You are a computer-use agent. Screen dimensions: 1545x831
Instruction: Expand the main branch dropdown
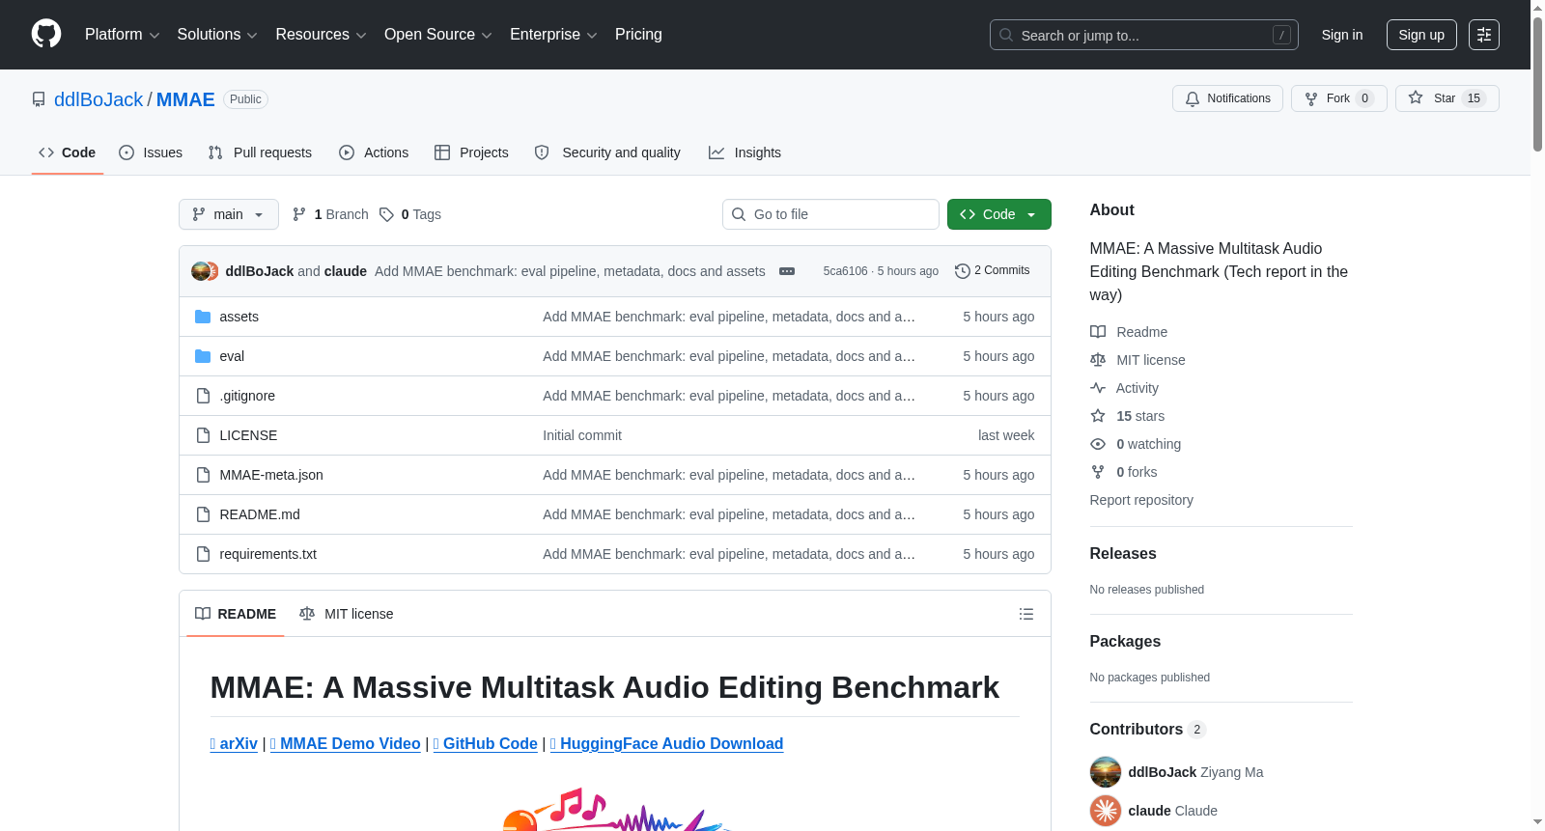(x=229, y=214)
